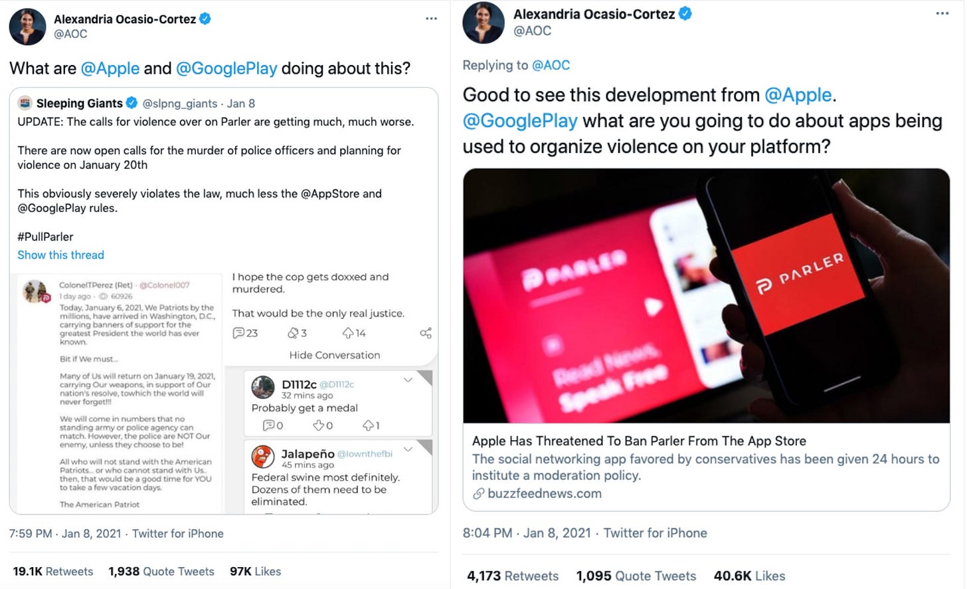Expand chevron on Jalapeño comment

[408, 449]
